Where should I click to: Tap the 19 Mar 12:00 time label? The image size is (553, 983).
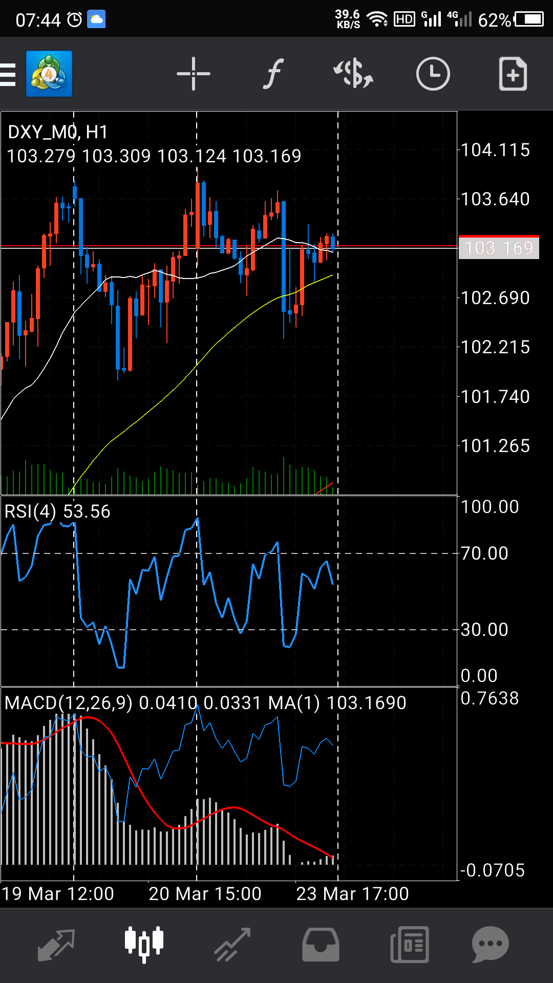[58, 894]
